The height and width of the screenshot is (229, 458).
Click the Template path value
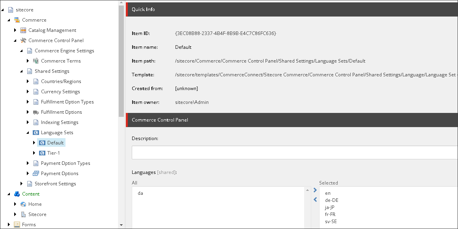coord(316,75)
